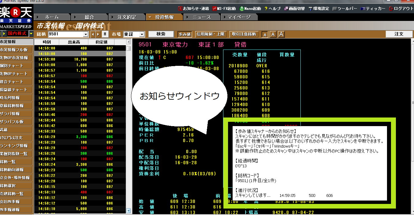The image size is (414, 215).
Task: Open エクスプレス注文 from sidebar
Action: click(16, 138)
